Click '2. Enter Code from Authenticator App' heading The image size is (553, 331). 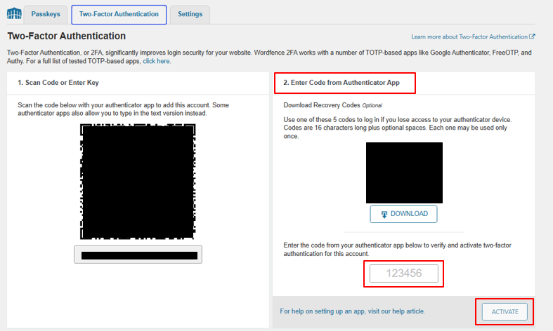(341, 82)
